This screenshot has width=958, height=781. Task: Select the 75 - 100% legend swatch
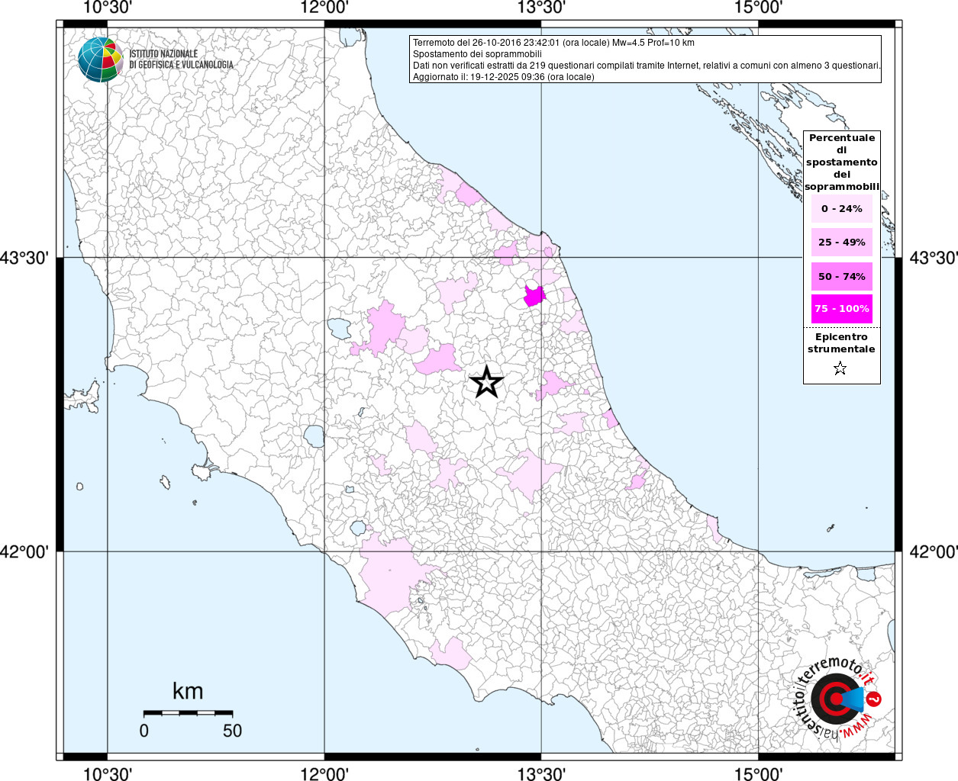pos(841,309)
